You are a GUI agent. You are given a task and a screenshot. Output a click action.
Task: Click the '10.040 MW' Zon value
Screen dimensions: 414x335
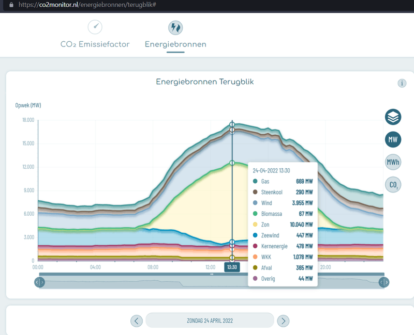click(301, 225)
